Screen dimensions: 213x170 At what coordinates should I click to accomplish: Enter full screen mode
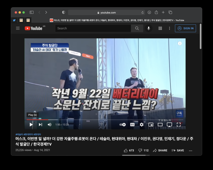coord(179,125)
